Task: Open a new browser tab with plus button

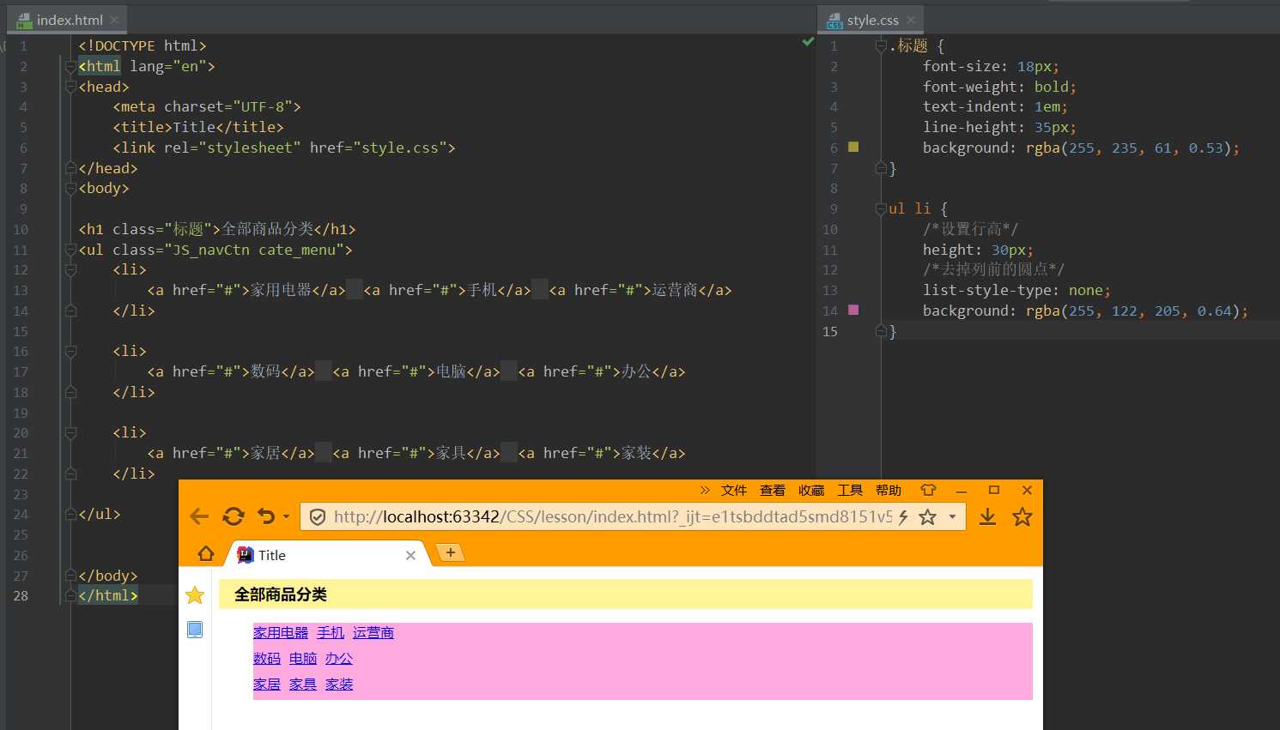Action: (451, 552)
